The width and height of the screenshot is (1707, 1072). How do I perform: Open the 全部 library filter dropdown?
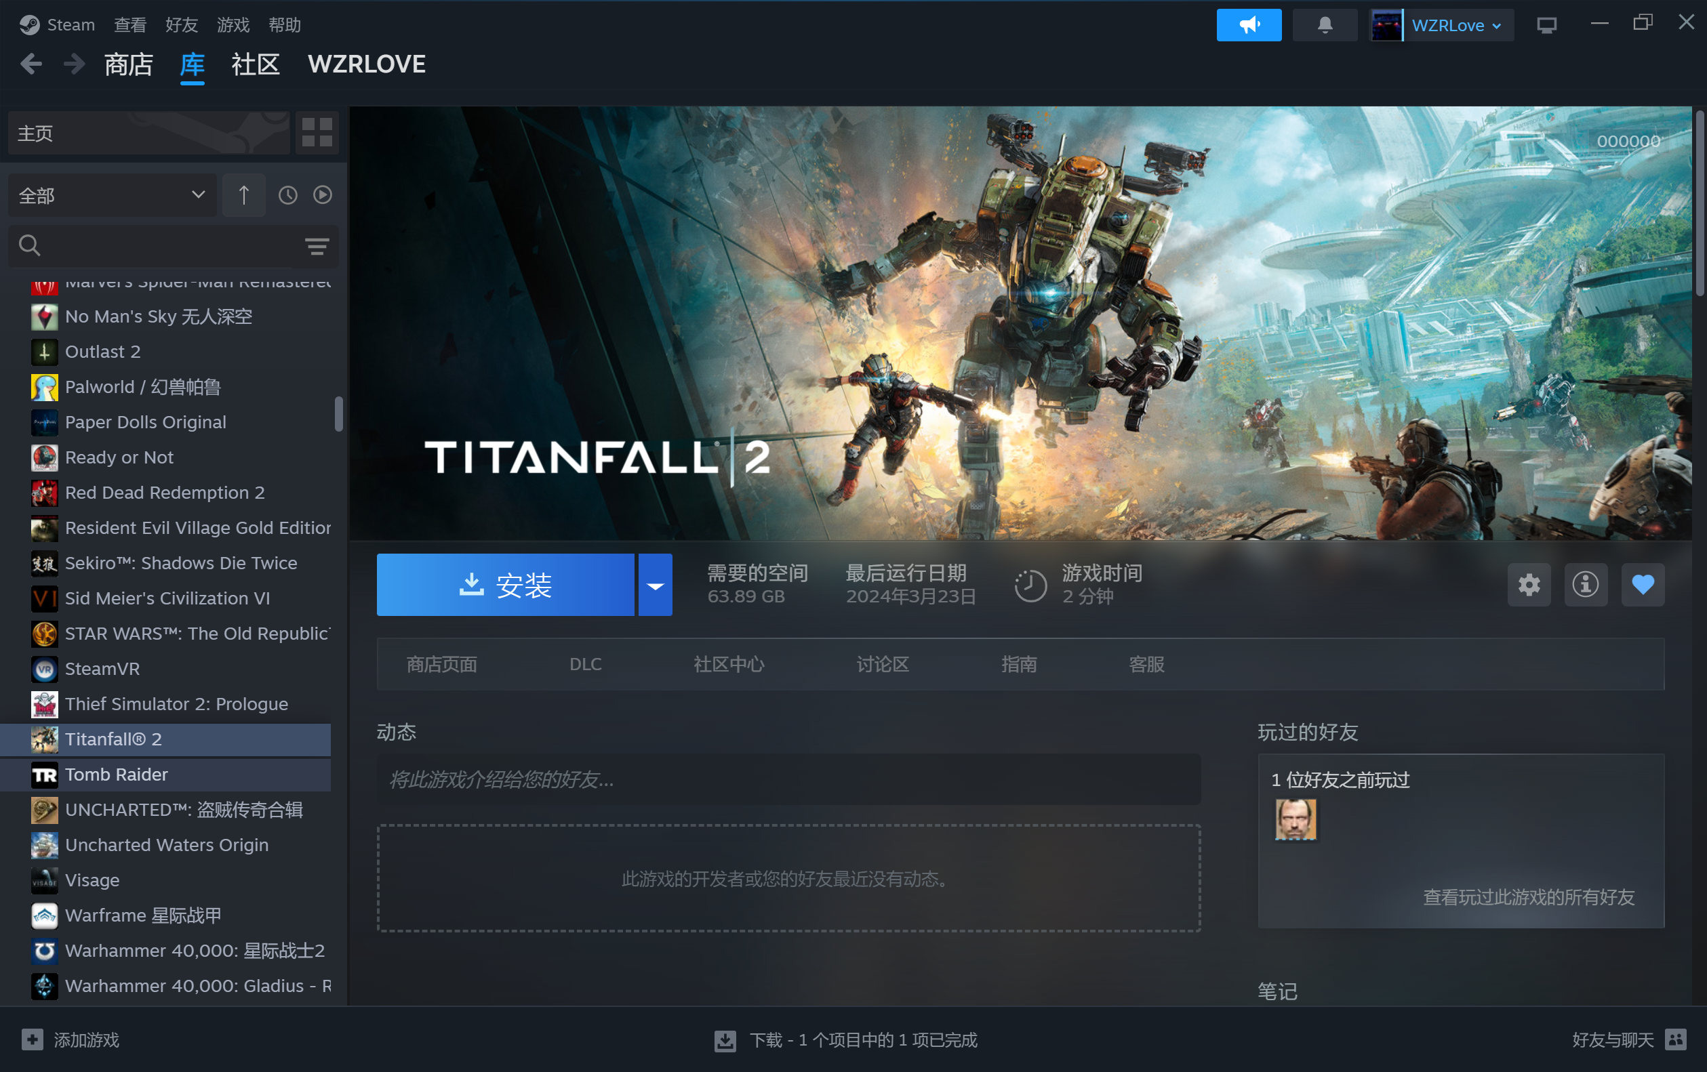coord(111,195)
